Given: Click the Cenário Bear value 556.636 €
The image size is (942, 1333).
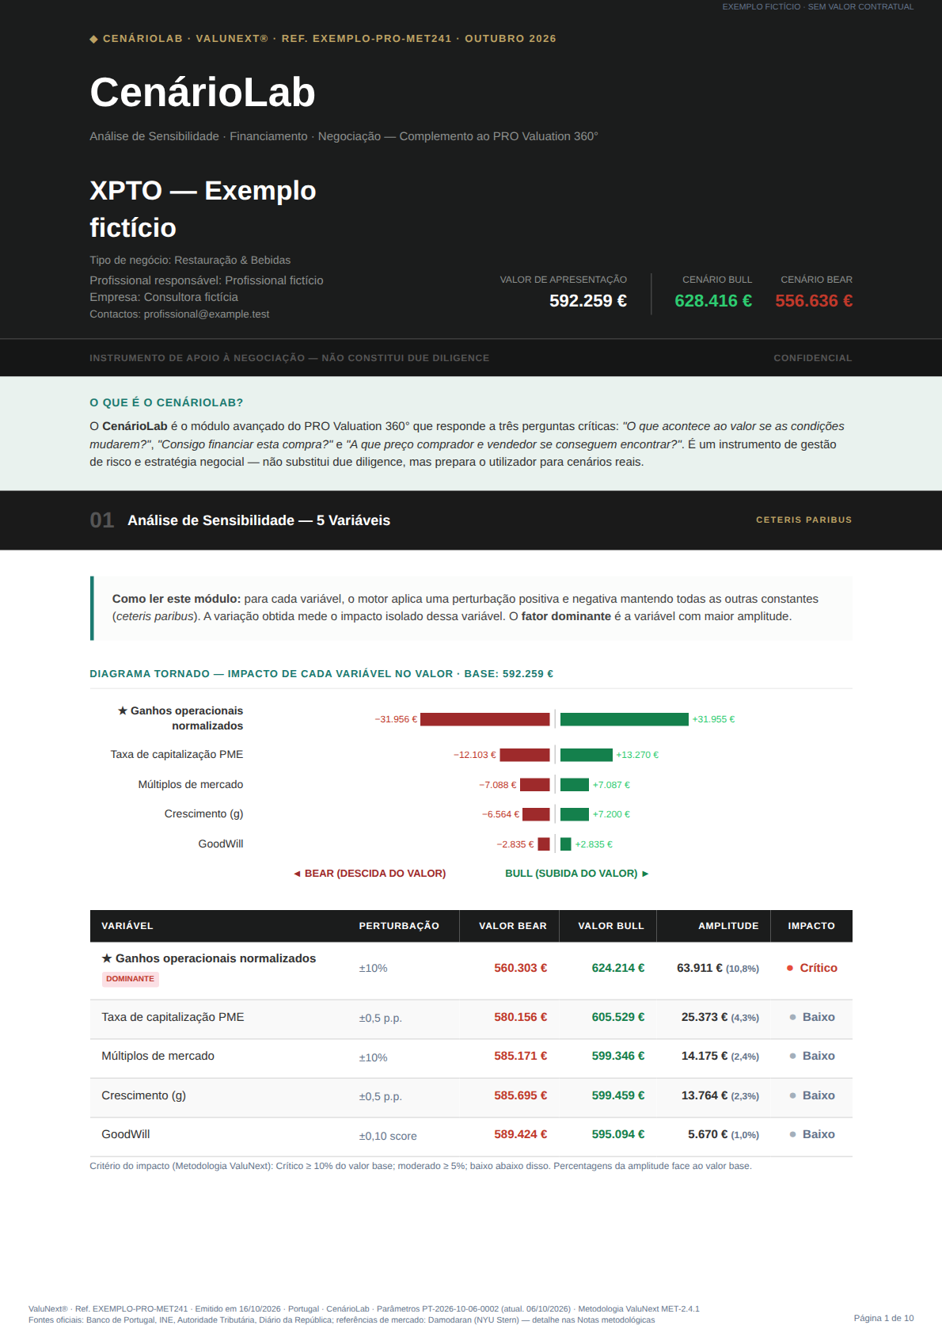Looking at the screenshot, I should [814, 301].
